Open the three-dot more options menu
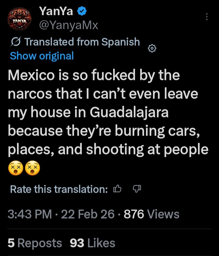 pyautogui.click(x=207, y=17)
